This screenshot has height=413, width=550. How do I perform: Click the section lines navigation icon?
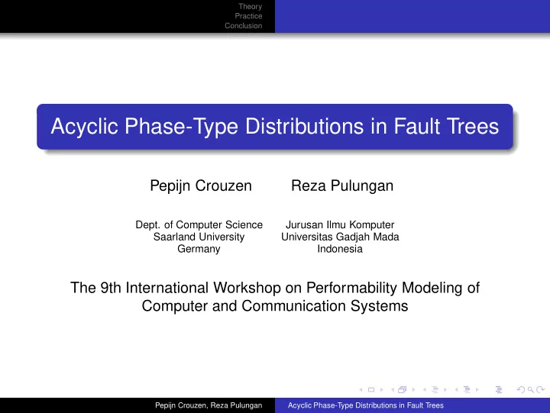click(x=467, y=390)
